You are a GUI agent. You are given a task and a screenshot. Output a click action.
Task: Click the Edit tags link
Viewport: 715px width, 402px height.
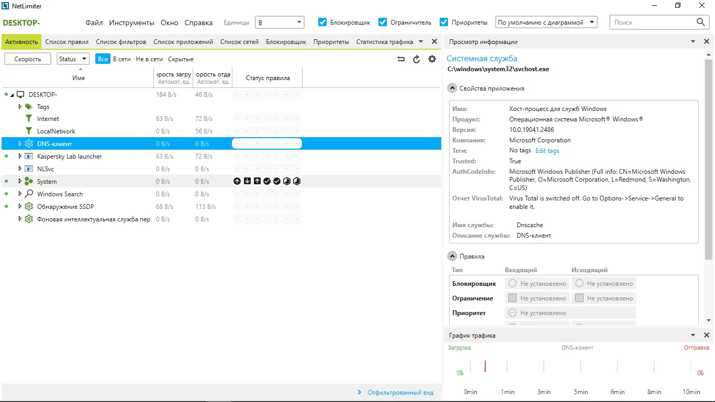tap(547, 150)
